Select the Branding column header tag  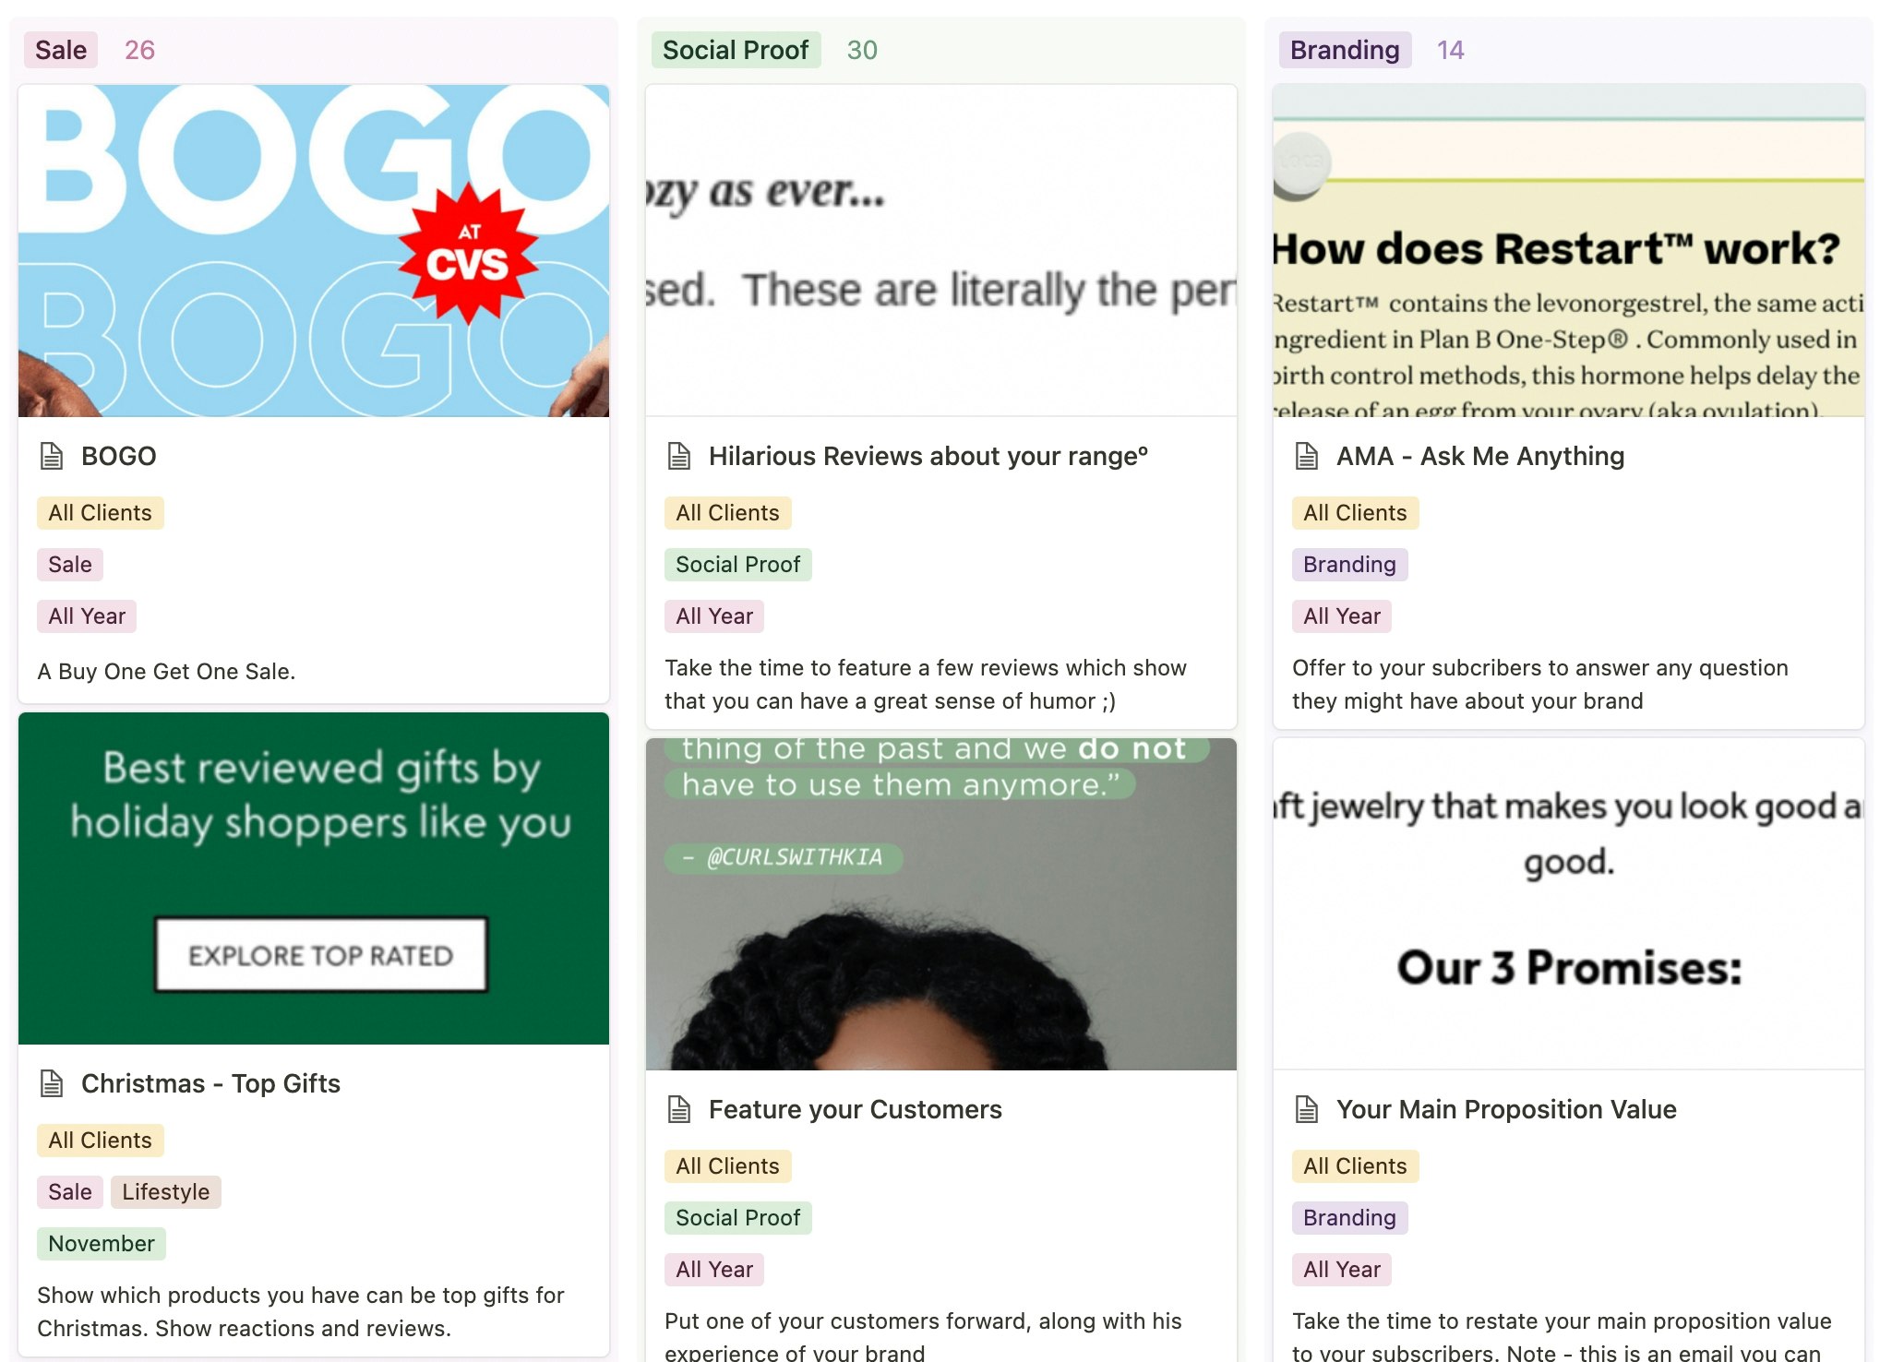click(x=1345, y=50)
